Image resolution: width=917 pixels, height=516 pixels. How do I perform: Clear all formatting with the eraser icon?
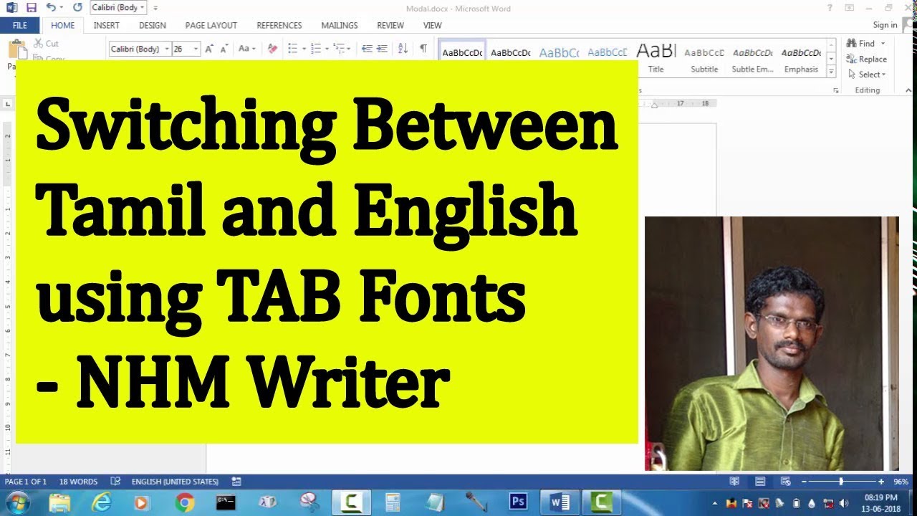(272, 49)
